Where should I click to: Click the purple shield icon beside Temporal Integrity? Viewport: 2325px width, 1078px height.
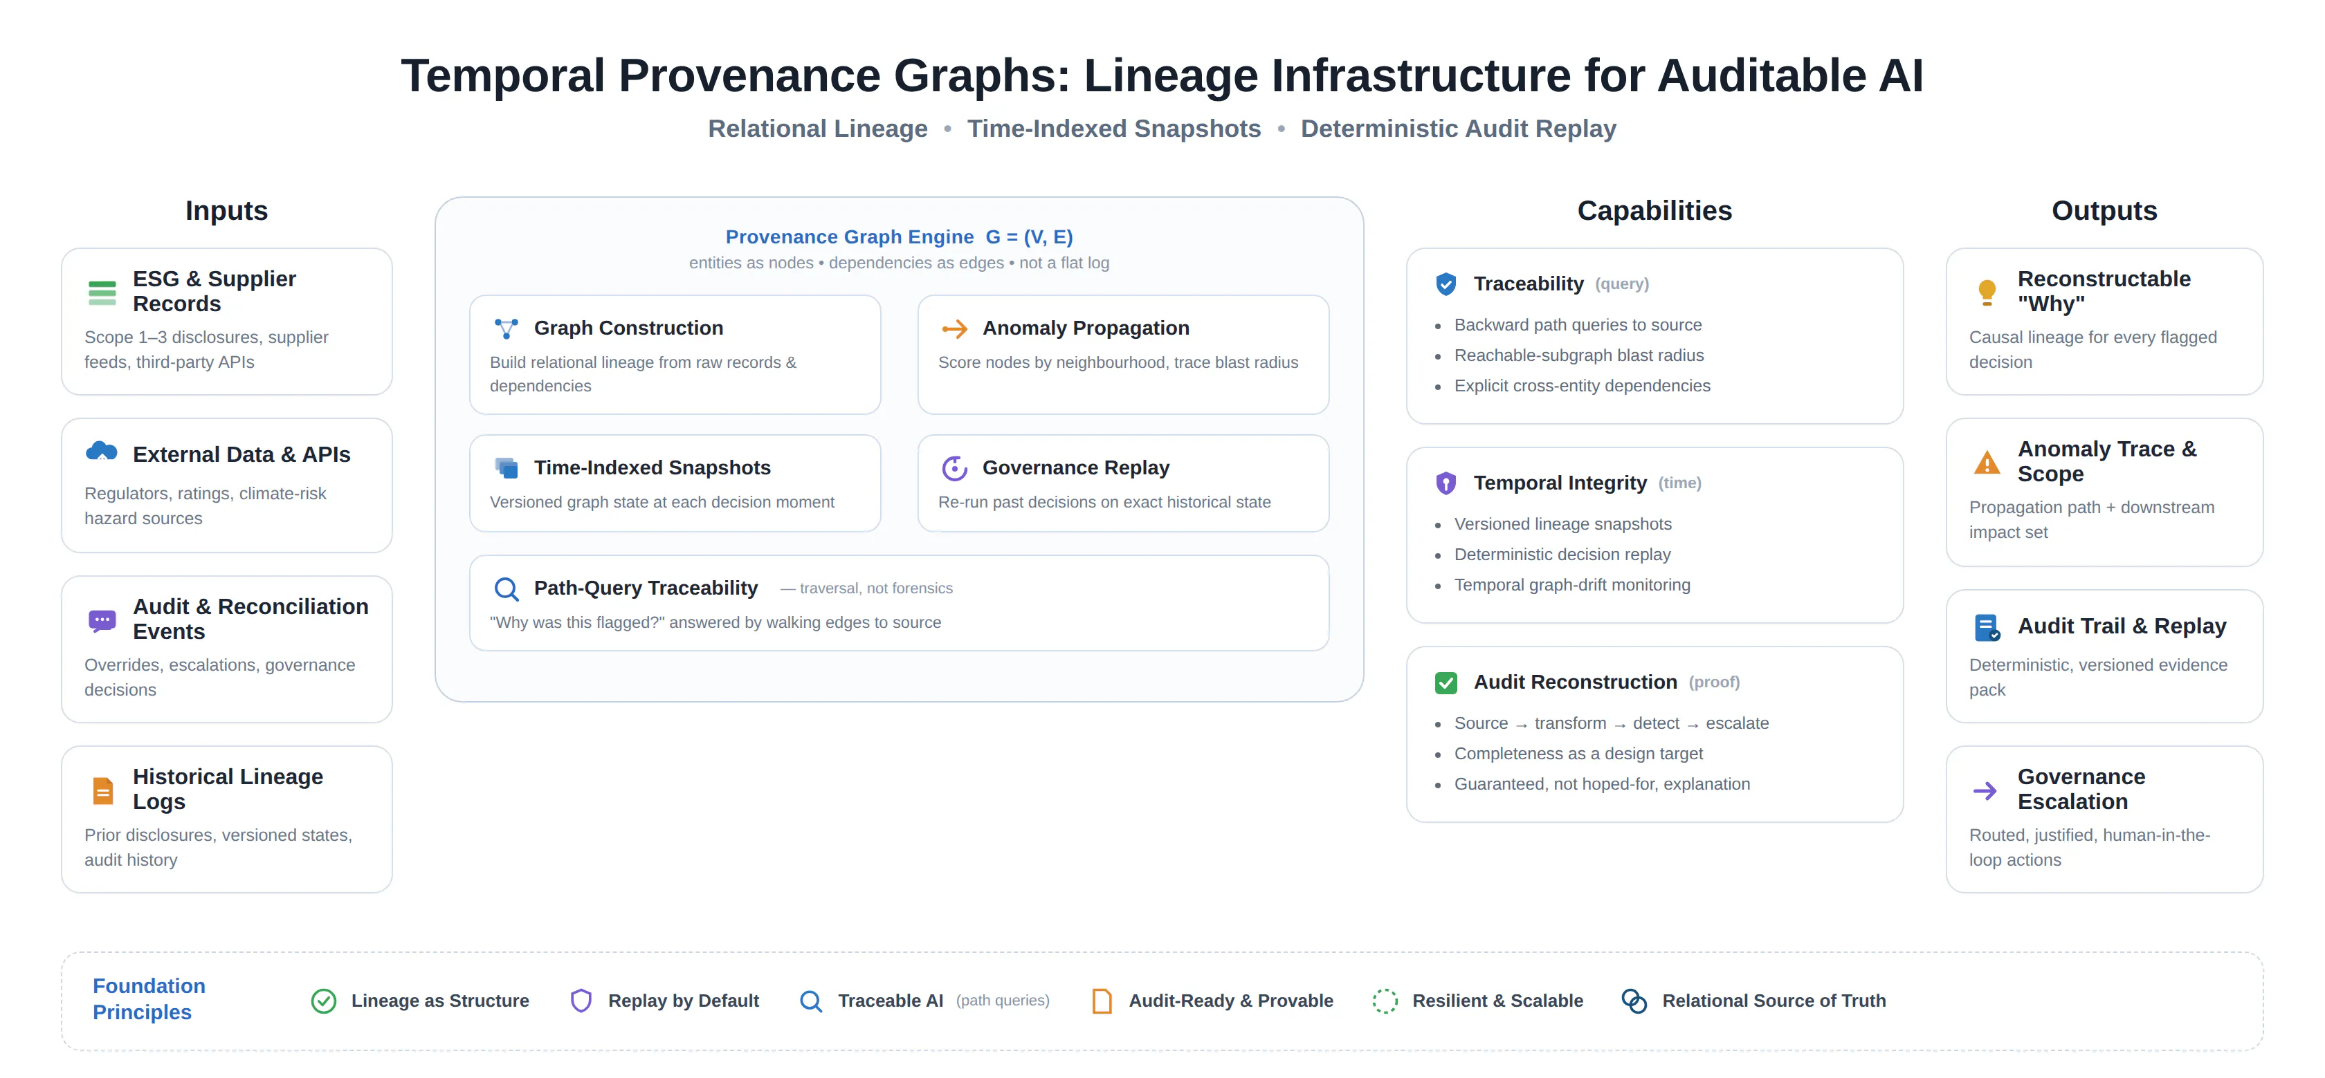coord(1446,483)
